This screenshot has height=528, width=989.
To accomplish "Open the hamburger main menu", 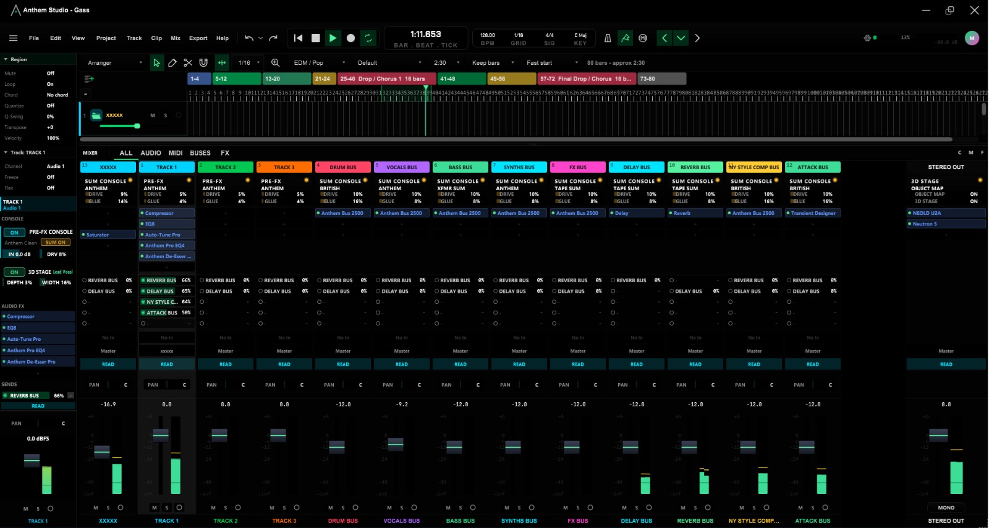I will click(x=13, y=38).
